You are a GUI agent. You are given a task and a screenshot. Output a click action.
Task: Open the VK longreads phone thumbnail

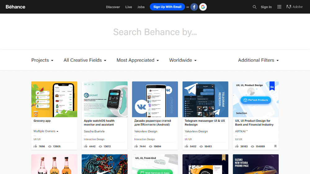[155, 99]
